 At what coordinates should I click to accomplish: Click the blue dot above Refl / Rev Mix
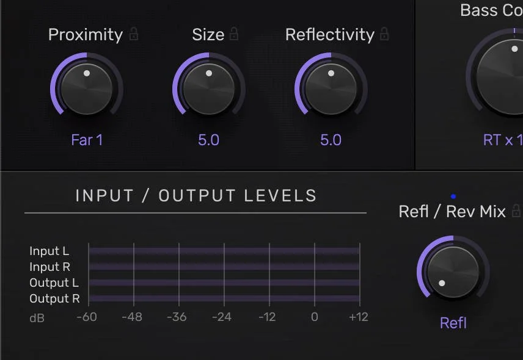(453, 196)
